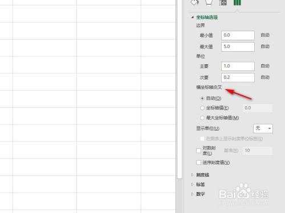The image size is (285, 213).
Task: Toggle the 在图表上显示刻度单位标签 checkbox
Action: [x=202, y=139]
